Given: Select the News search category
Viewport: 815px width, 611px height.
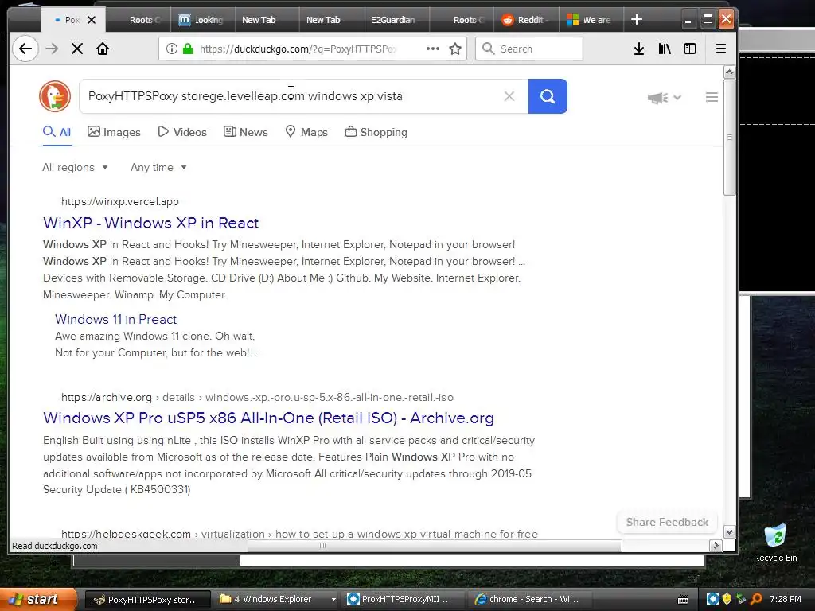Looking at the screenshot, I should pyautogui.click(x=245, y=132).
